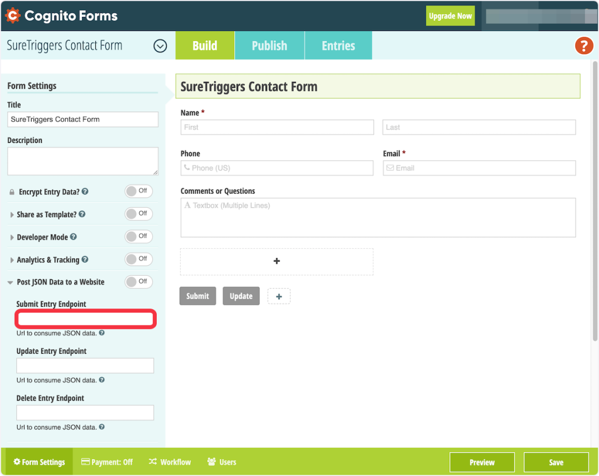599x476 pixels.
Task: Click help icon next to Encrypt Entry Data
Action: coord(85,191)
